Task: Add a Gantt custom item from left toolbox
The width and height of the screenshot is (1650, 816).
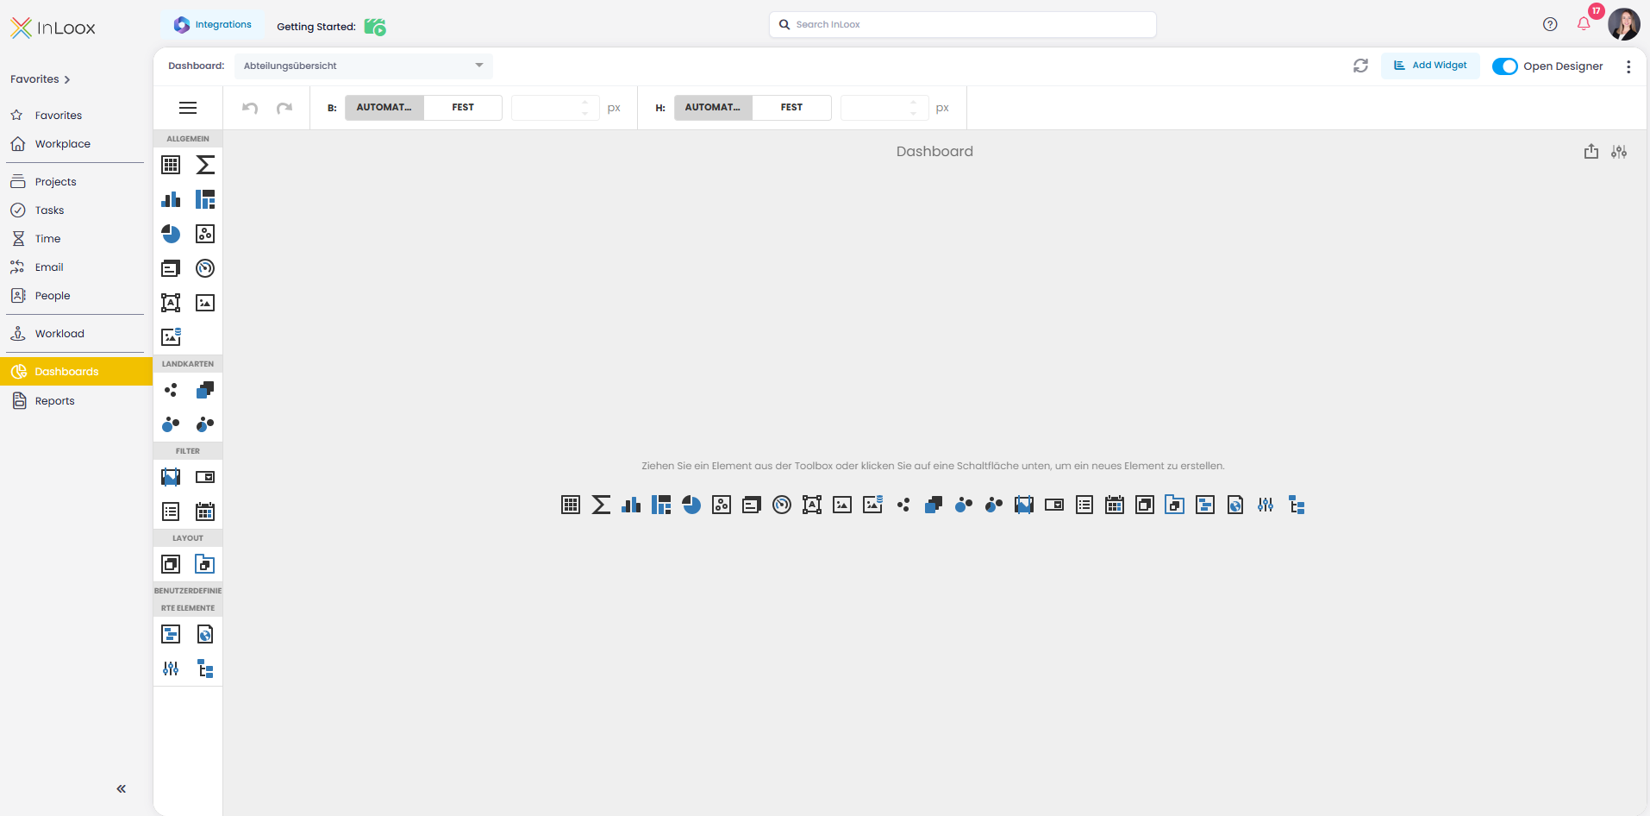Action: pos(171,635)
